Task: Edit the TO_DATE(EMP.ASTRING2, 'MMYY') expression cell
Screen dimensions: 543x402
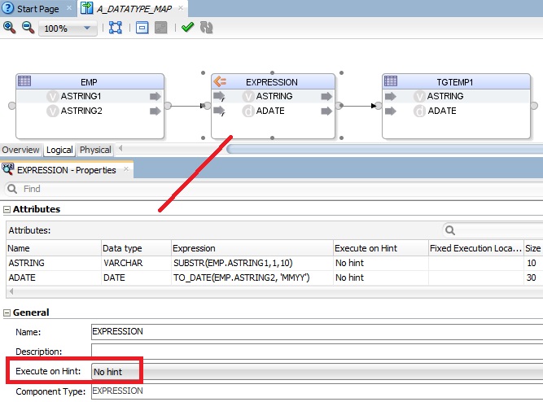Action: (x=252, y=277)
